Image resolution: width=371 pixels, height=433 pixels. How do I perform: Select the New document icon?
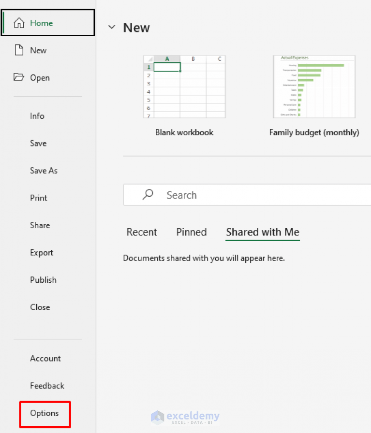[19, 50]
